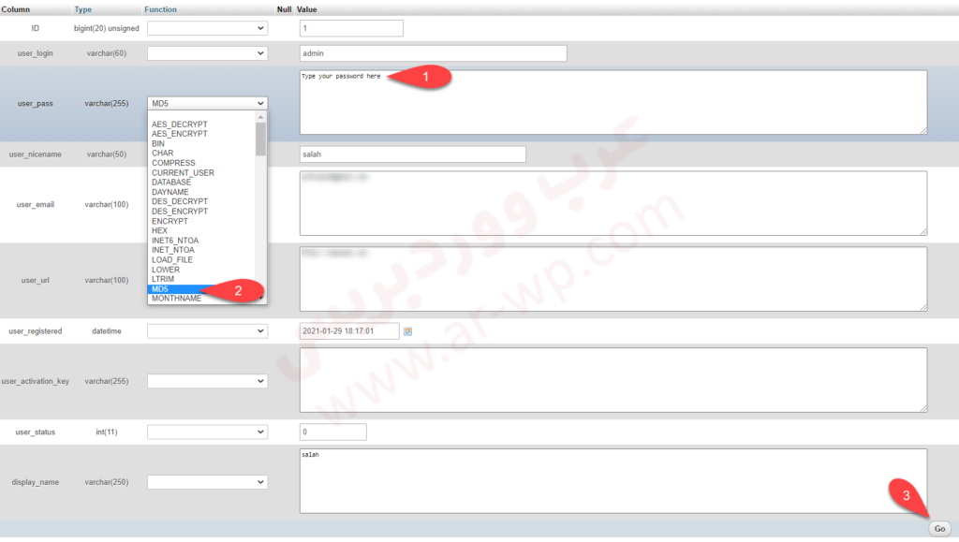Click the user_email column name

pos(36,205)
